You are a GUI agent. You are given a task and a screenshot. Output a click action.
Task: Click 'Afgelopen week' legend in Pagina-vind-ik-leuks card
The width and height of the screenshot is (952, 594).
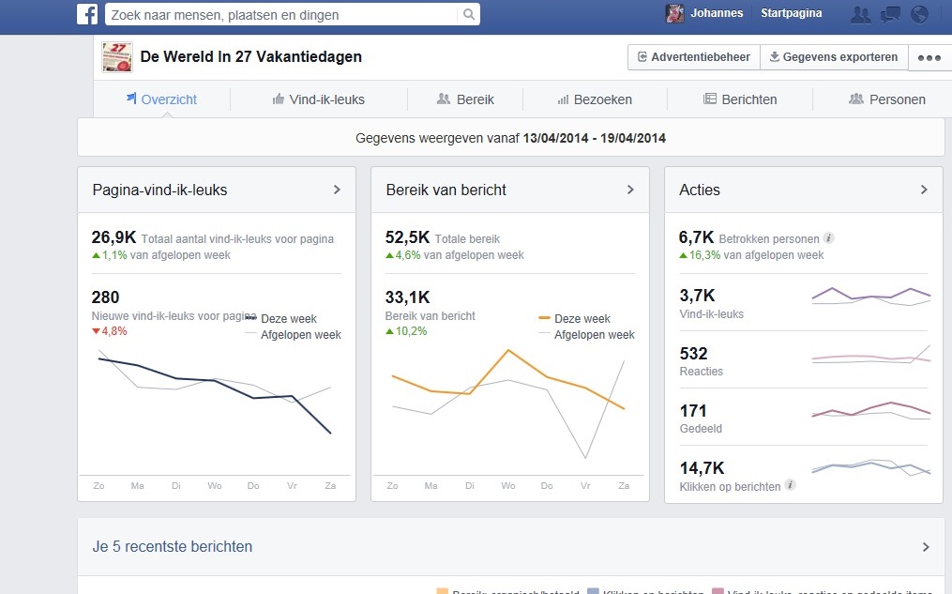[x=294, y=335]
